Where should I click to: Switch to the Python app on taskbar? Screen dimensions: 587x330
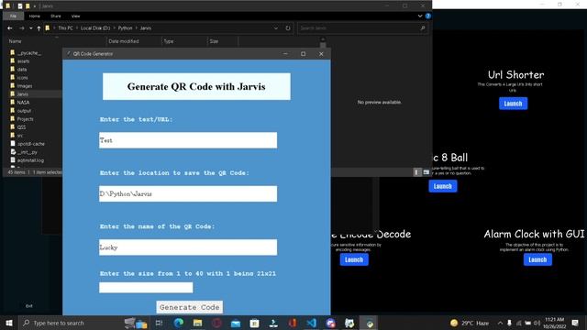[x=369, y=323]
